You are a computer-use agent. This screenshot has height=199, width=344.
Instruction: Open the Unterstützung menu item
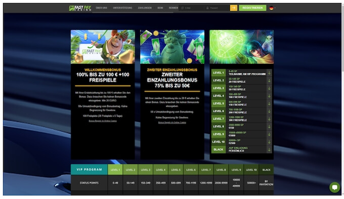(122, 8)
